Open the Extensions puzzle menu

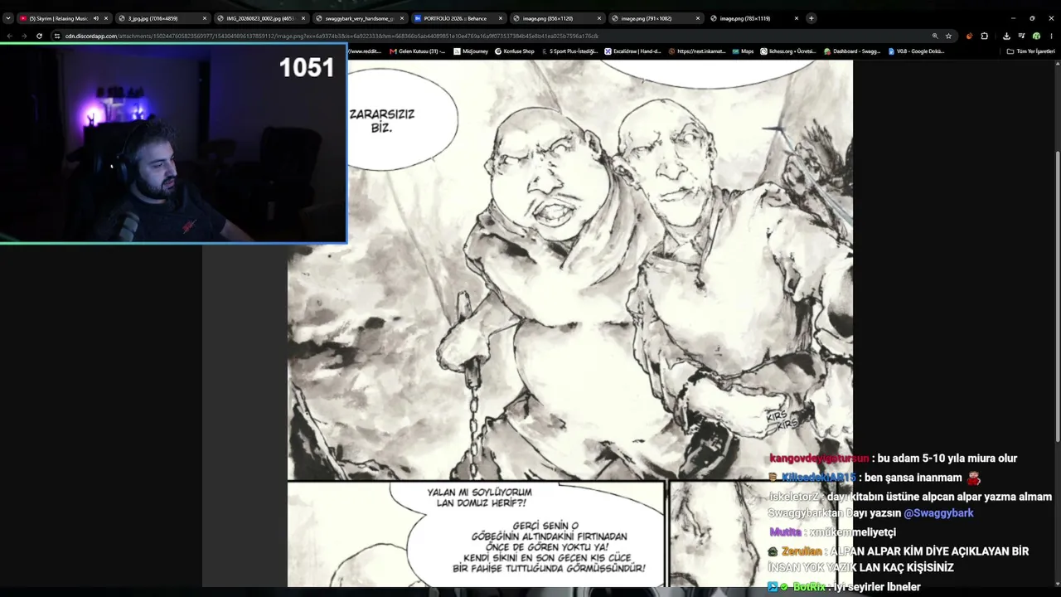coord(984,36)
